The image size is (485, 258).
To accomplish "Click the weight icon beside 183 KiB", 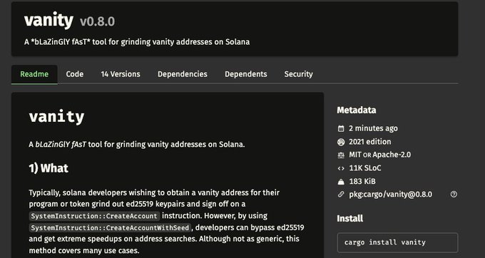I will click(x=341, y=182).
